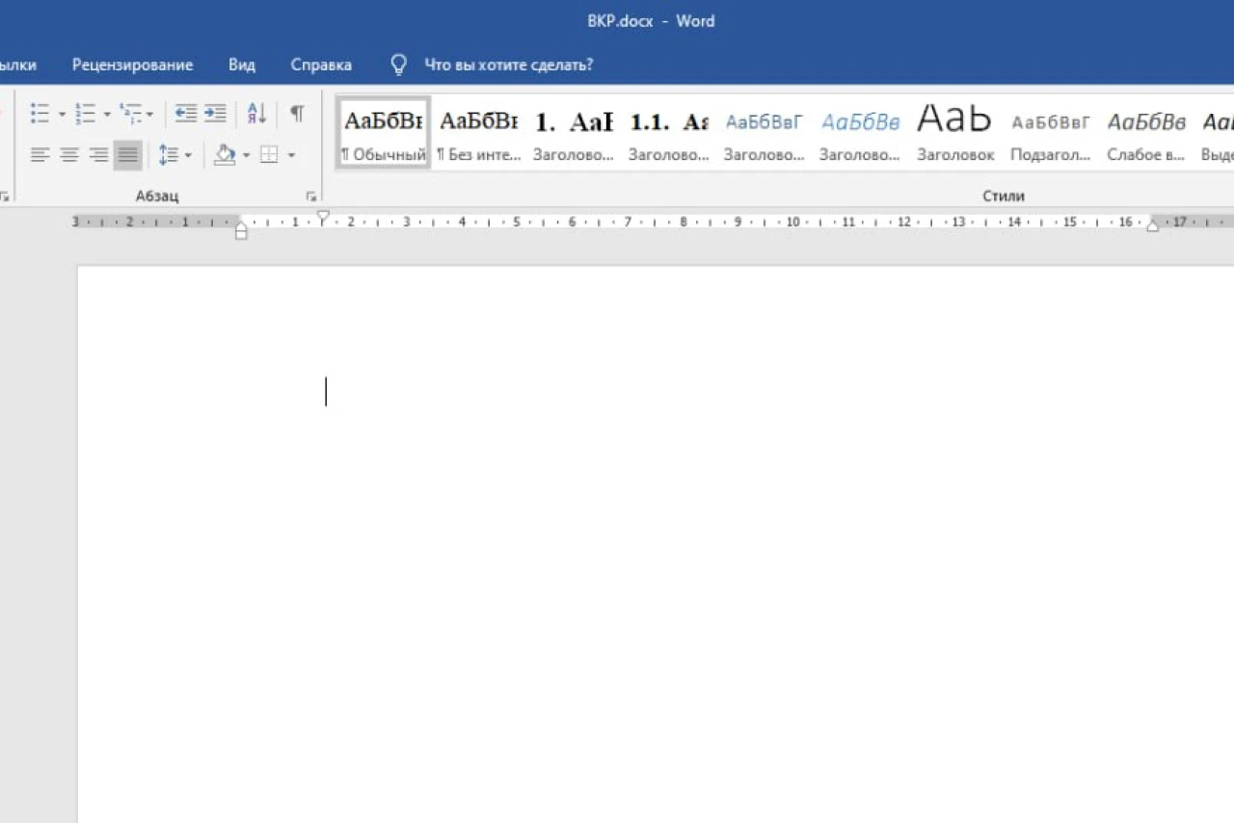Image resolution: width=1234 pixels, height=823 pixels.
Task: Toggle center text alignment
Action: 69,154
